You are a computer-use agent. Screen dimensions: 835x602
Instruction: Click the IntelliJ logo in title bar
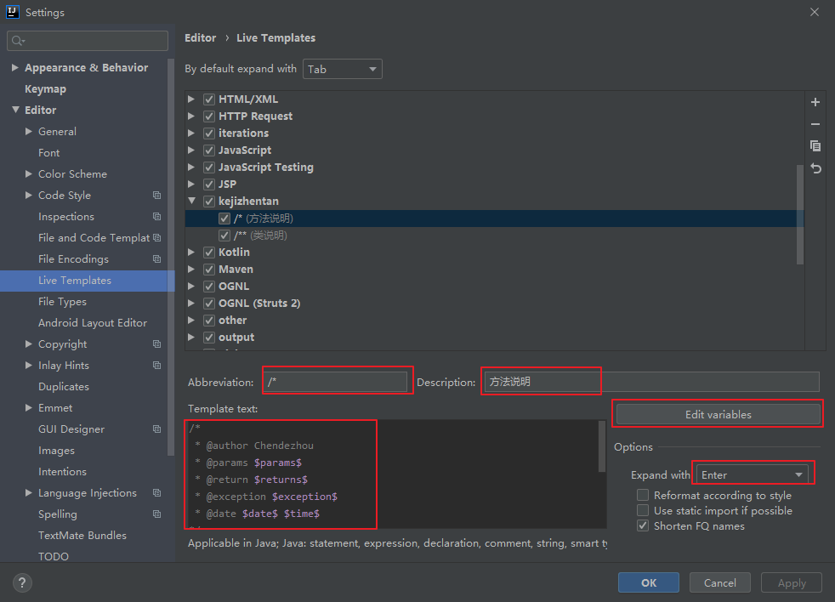(12, 12)
